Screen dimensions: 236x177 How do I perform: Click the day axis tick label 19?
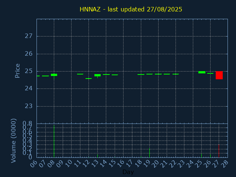(147, 163)
